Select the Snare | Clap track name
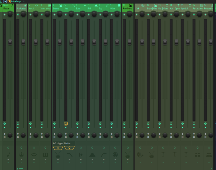216x170 pixels. 152,9
